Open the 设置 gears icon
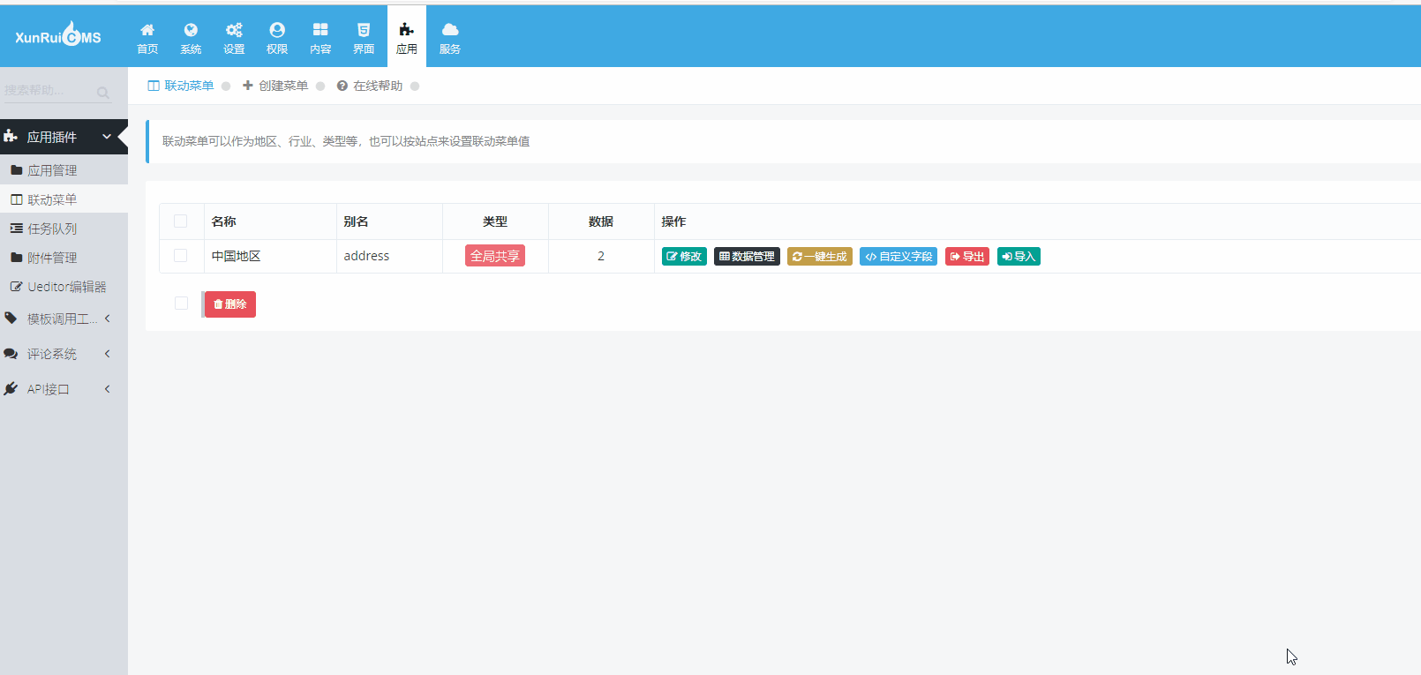The height and width of the screenshot is (675, 1421). pyautogui.click(x=234, y=30)
